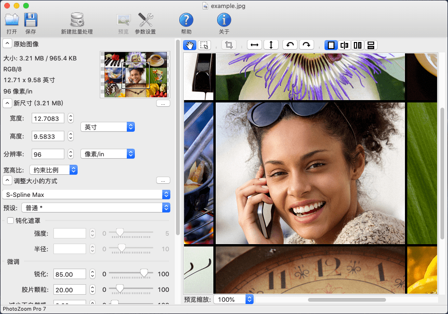
Task: Rotate the image clockwise
Action: click(306, 45)
